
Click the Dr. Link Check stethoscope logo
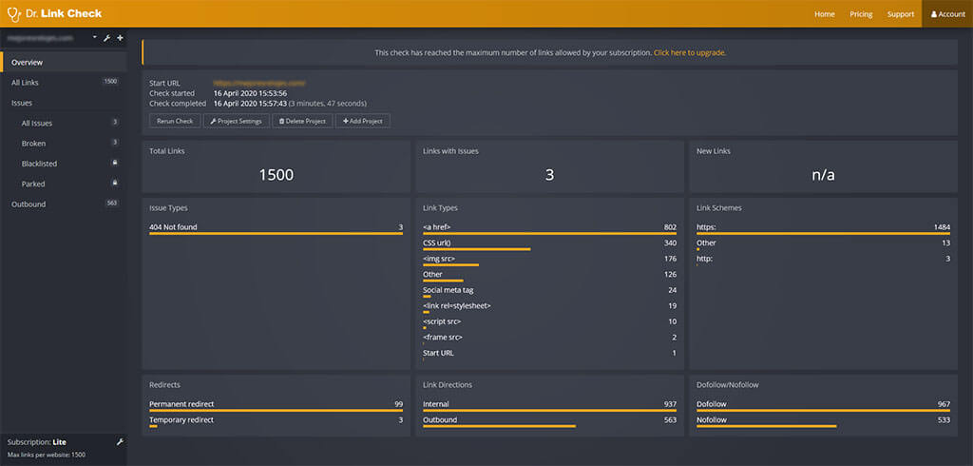13,13
